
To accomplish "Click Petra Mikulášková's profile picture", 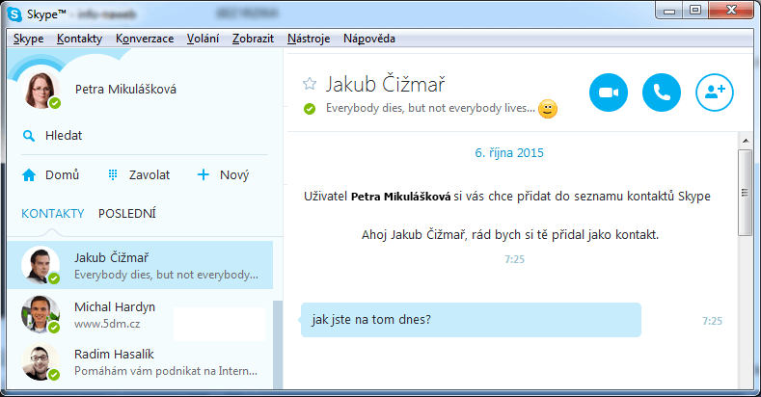I will [x=41, y=91].
